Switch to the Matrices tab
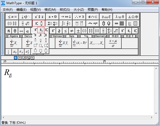This screenshot has width=160, height=126. click(57, 36)
